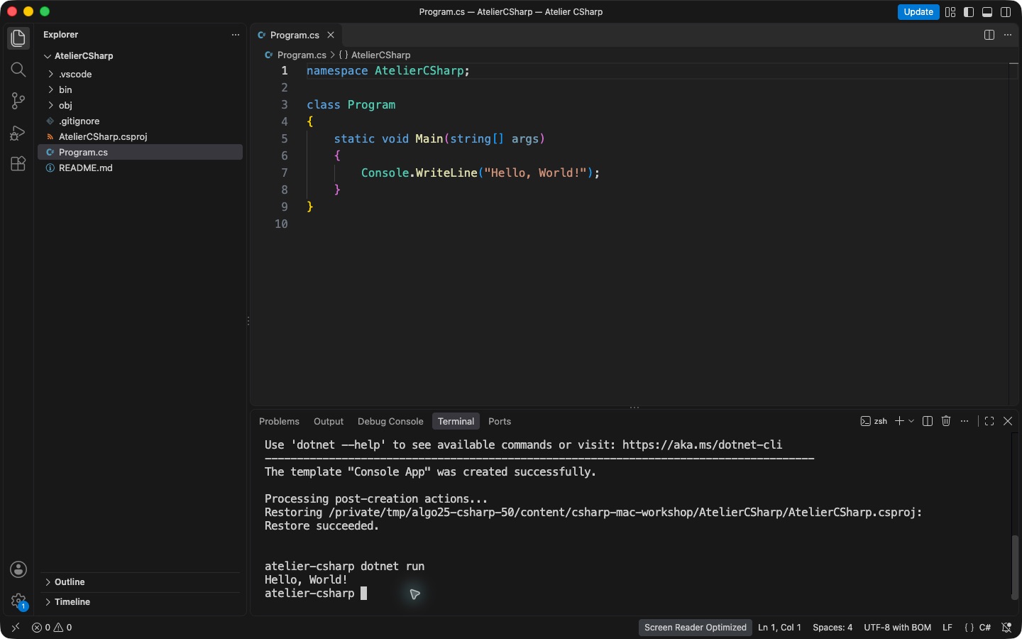Click the new terminal plus icon
This screenshot has width=1022, height=639.
[x=899, y=421]
